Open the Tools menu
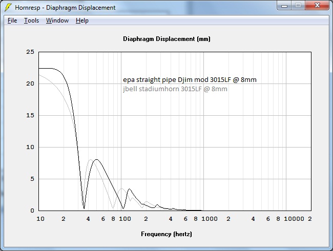 [x=31, y=20]
